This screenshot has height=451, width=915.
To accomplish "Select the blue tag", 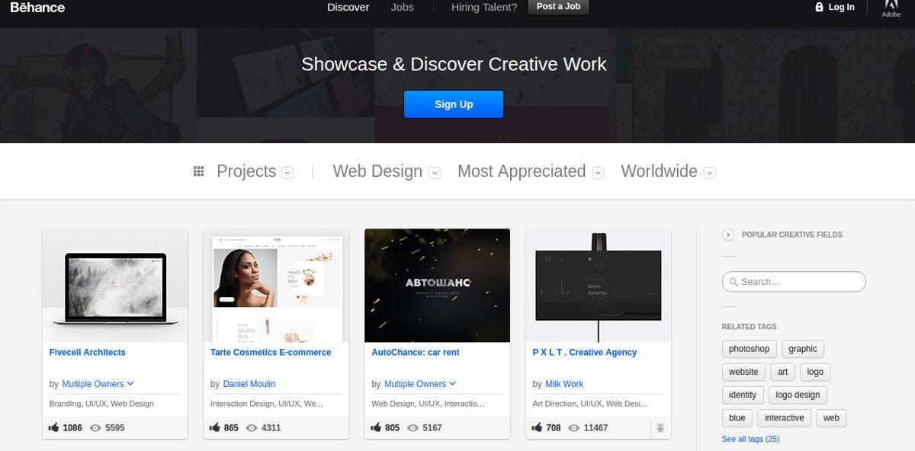I will tap(737, 417).
